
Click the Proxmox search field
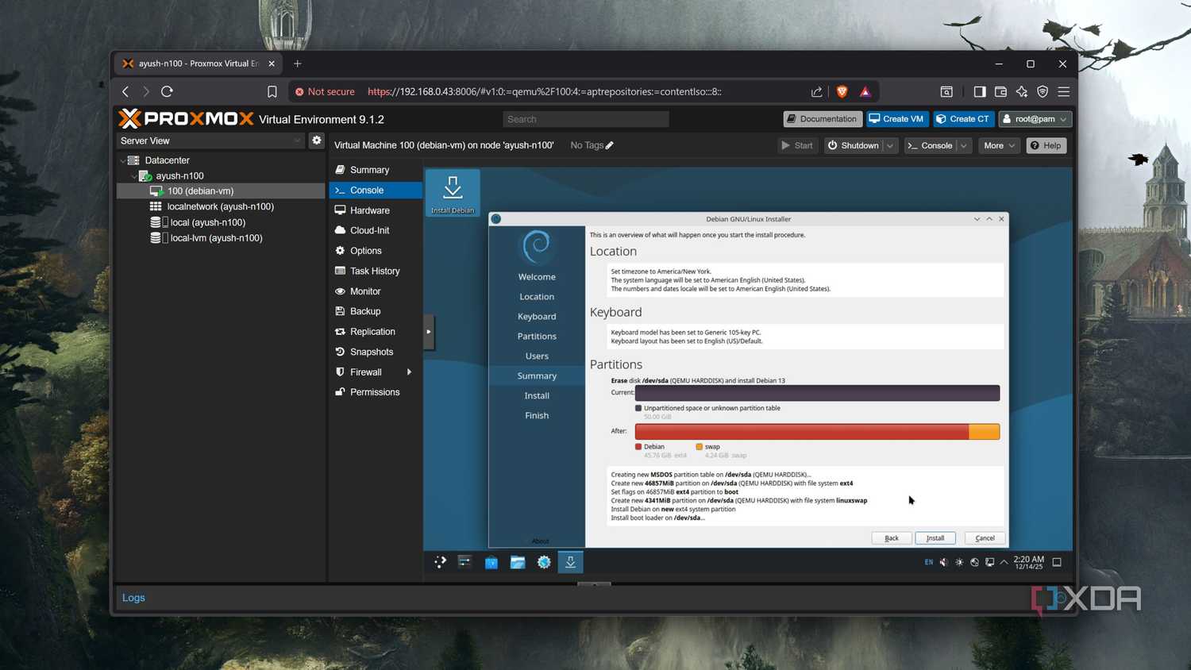tap(585, 118)
